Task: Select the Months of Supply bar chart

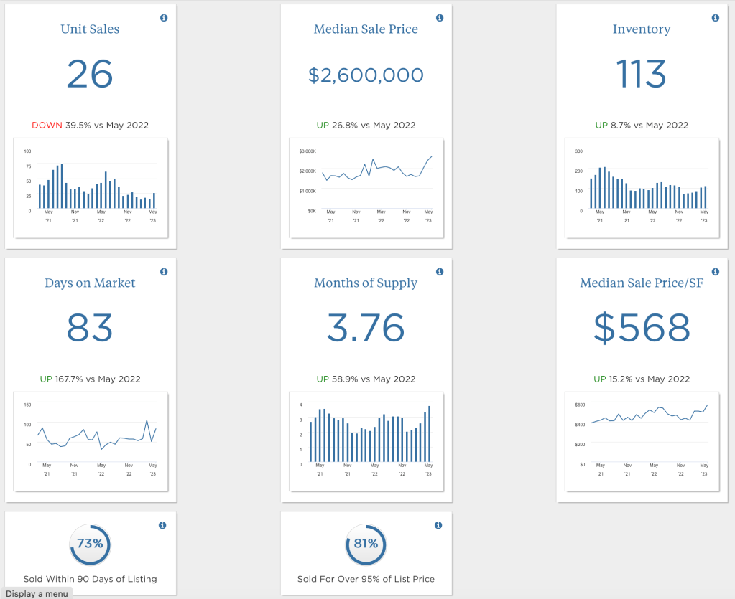Action: coord(366,441)
